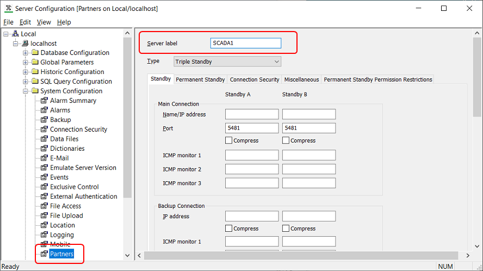Screen dimensions: 483x271
Task: Click the Backup settings icon
Action: pos(45,120)
